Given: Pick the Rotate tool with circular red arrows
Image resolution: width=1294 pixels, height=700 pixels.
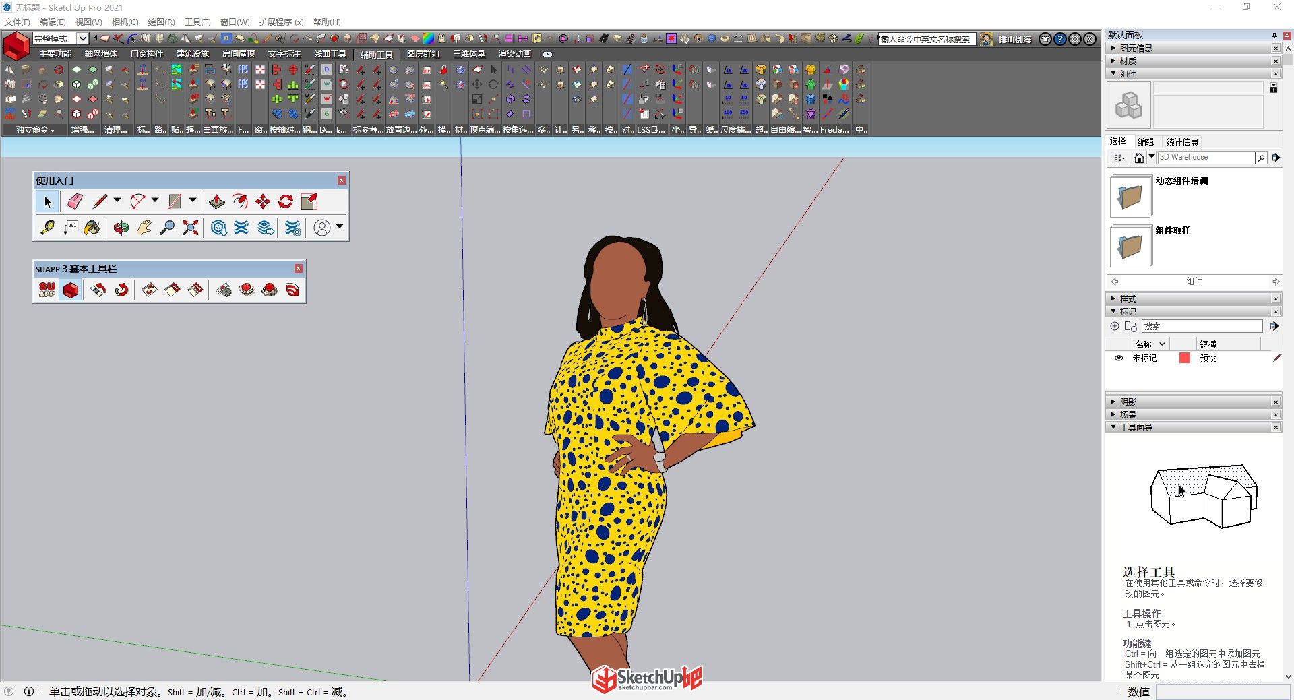Looking at the screenshot, I should (286, 201).
